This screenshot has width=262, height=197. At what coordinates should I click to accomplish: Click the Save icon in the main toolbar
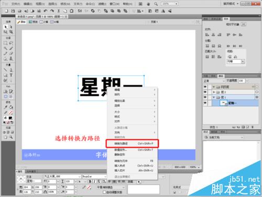coord(13,11)
